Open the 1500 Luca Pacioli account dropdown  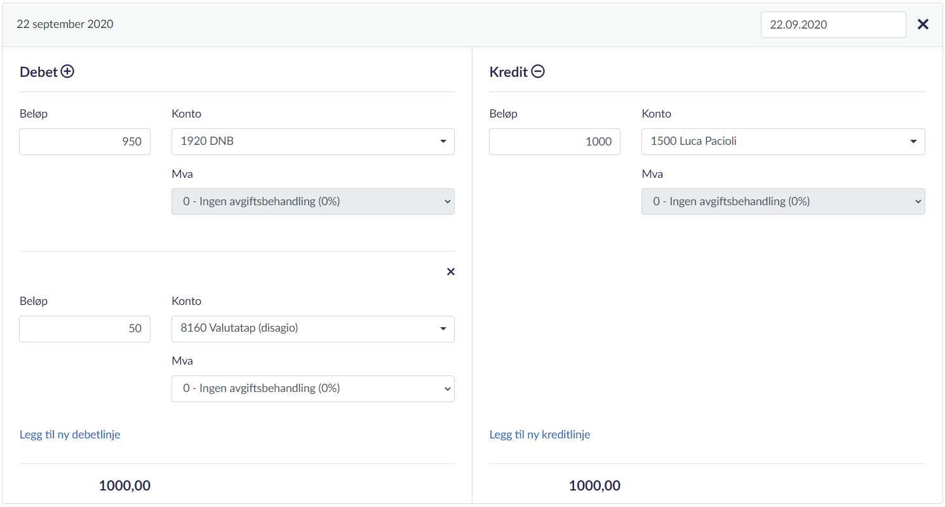tap(782, 142)
